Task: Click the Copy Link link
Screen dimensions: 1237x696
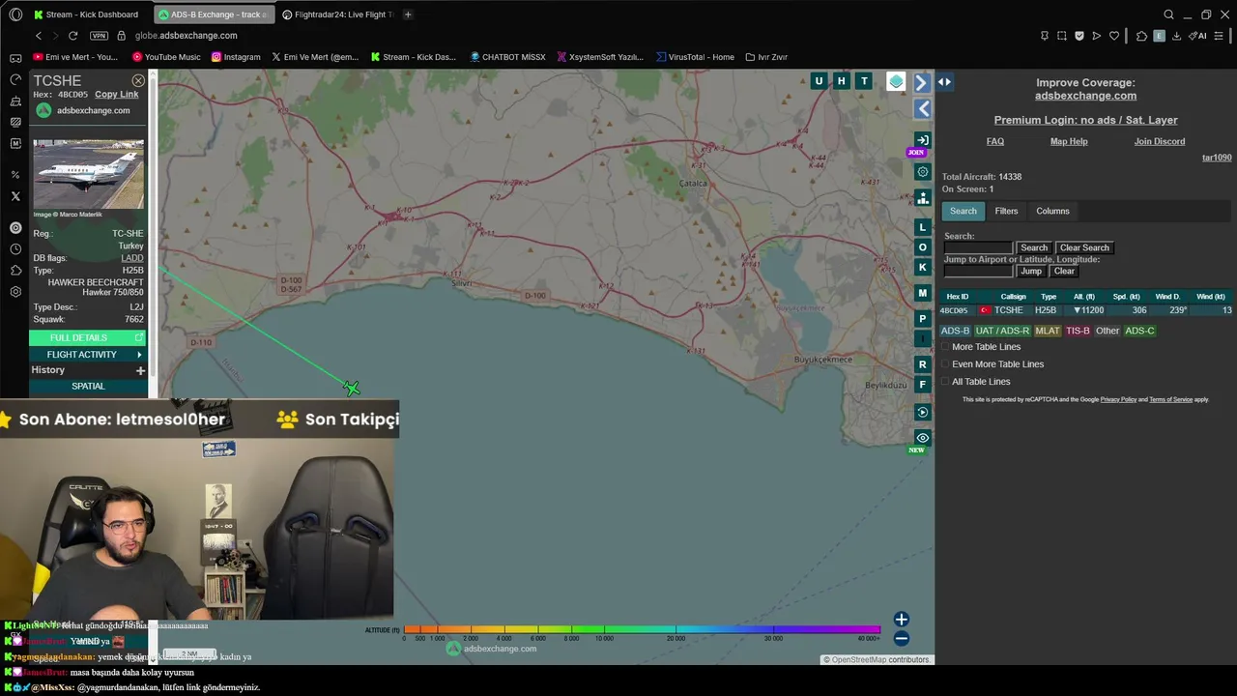Action: click(x=116, y=95)
